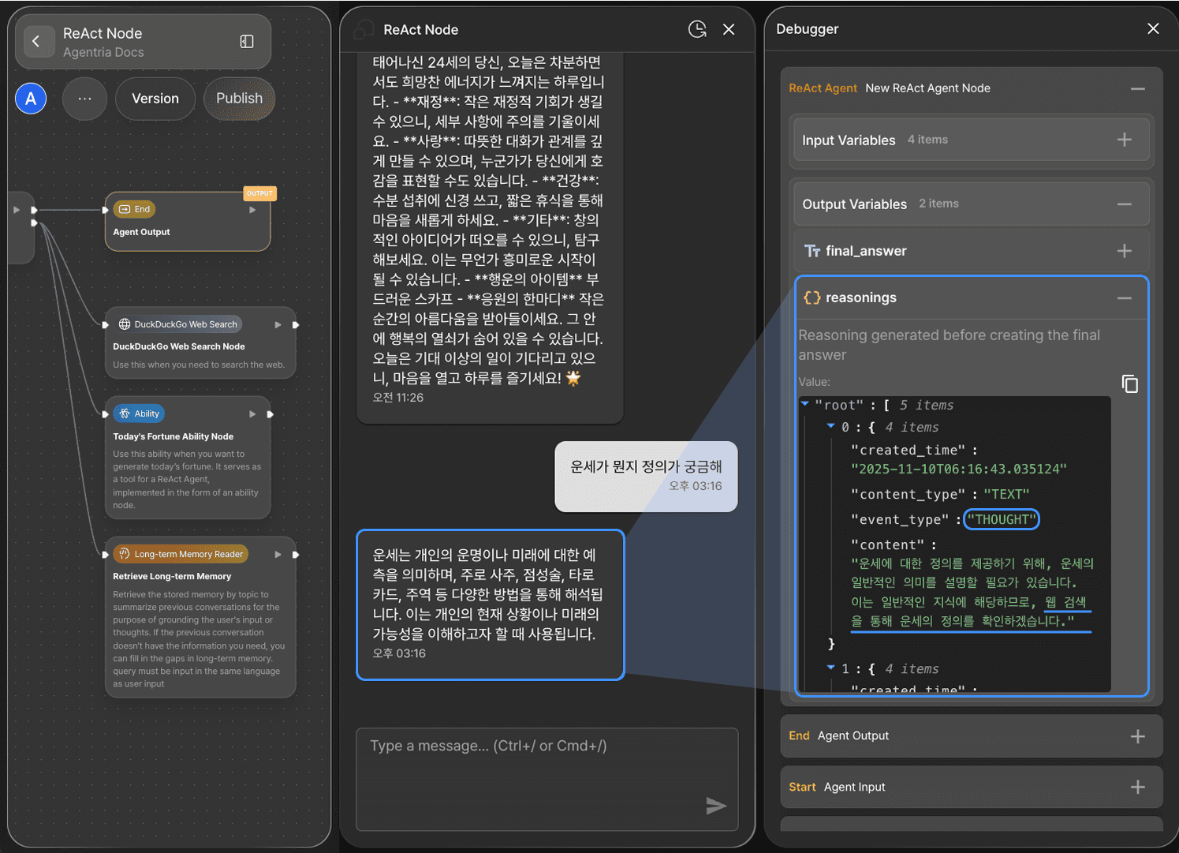
Task: Select the user message about 운세 definition
Action: coord(646,476)
